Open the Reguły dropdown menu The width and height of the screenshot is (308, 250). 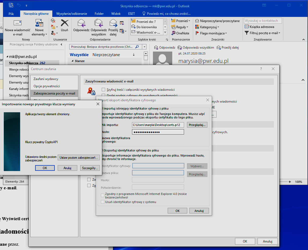[182, 27]
